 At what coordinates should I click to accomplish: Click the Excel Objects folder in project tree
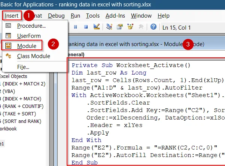click(x=13, y=76)
